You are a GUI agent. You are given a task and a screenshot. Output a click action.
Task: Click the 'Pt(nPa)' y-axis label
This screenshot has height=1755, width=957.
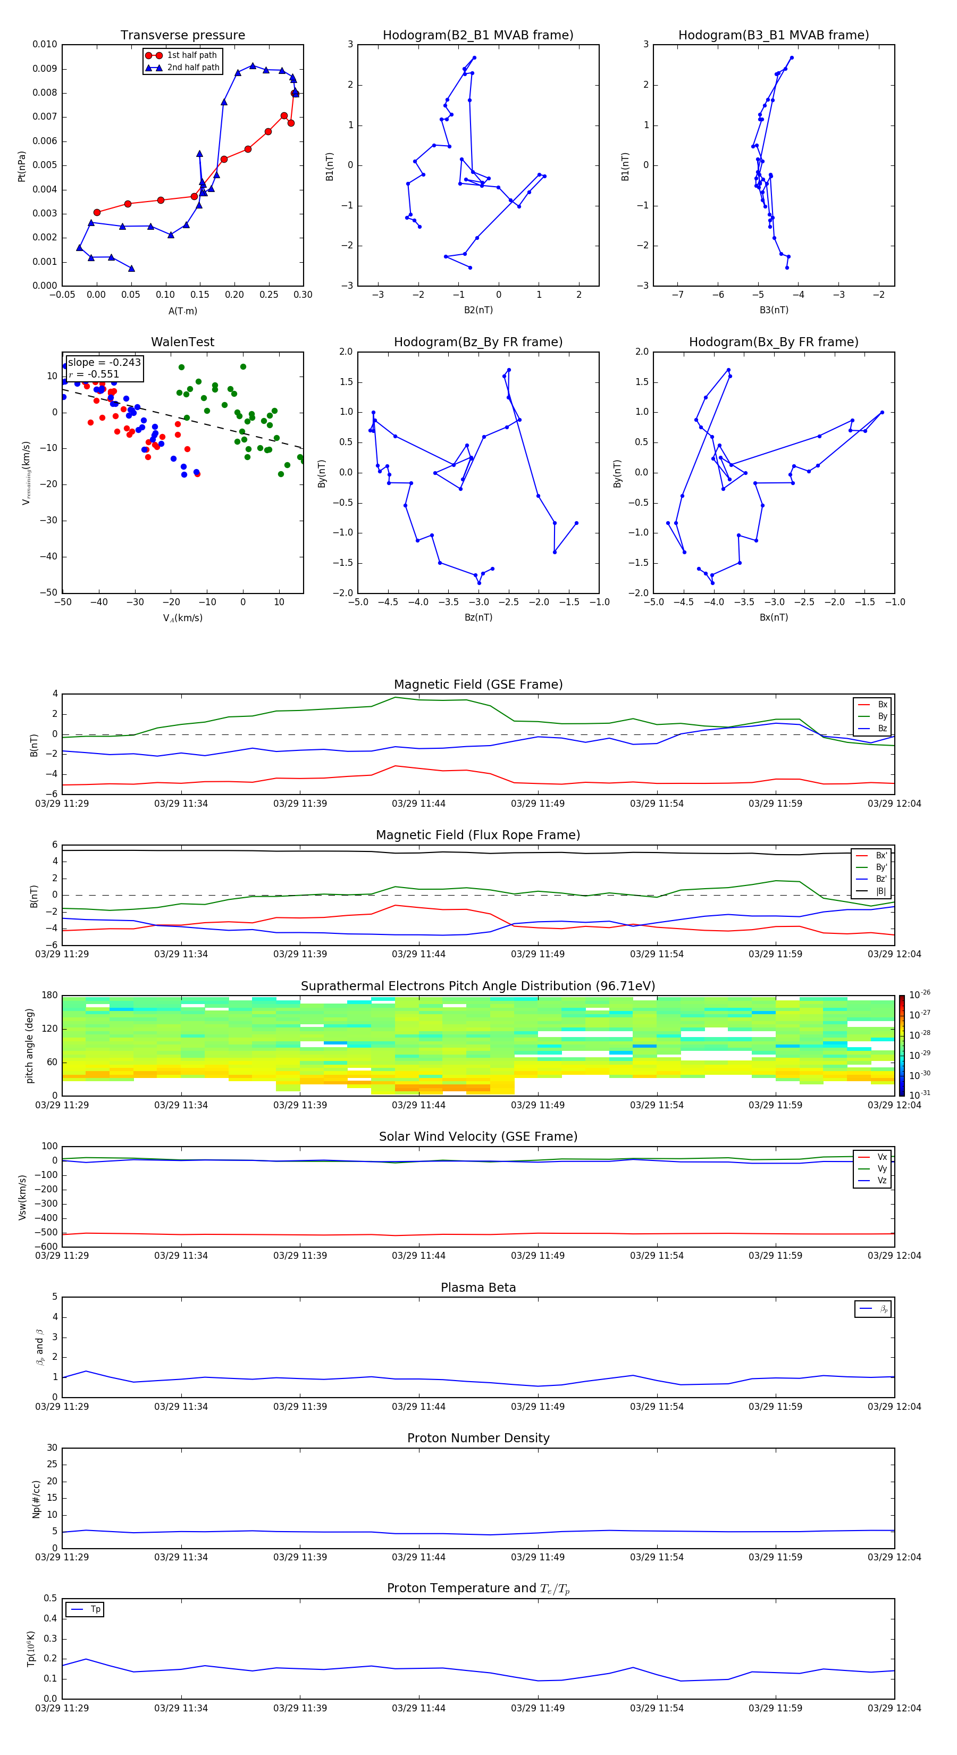pyautogui.click(x=22, y=165)
